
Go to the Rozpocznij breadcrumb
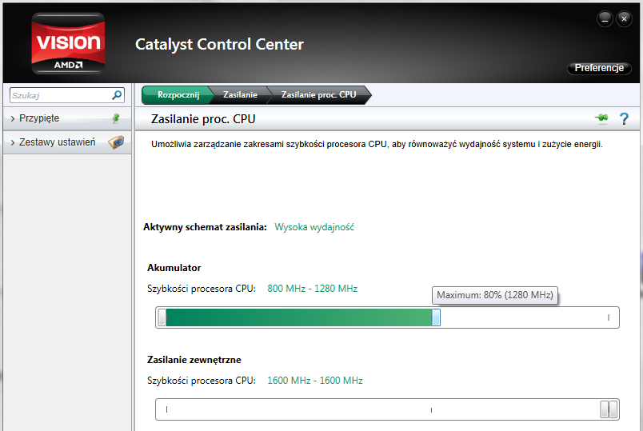click(x=178, y=94)
